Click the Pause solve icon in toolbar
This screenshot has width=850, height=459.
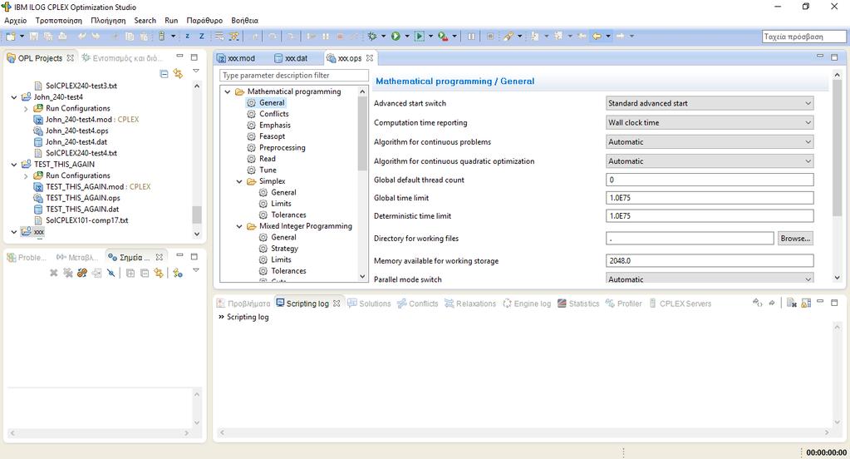tap(471, 37)
